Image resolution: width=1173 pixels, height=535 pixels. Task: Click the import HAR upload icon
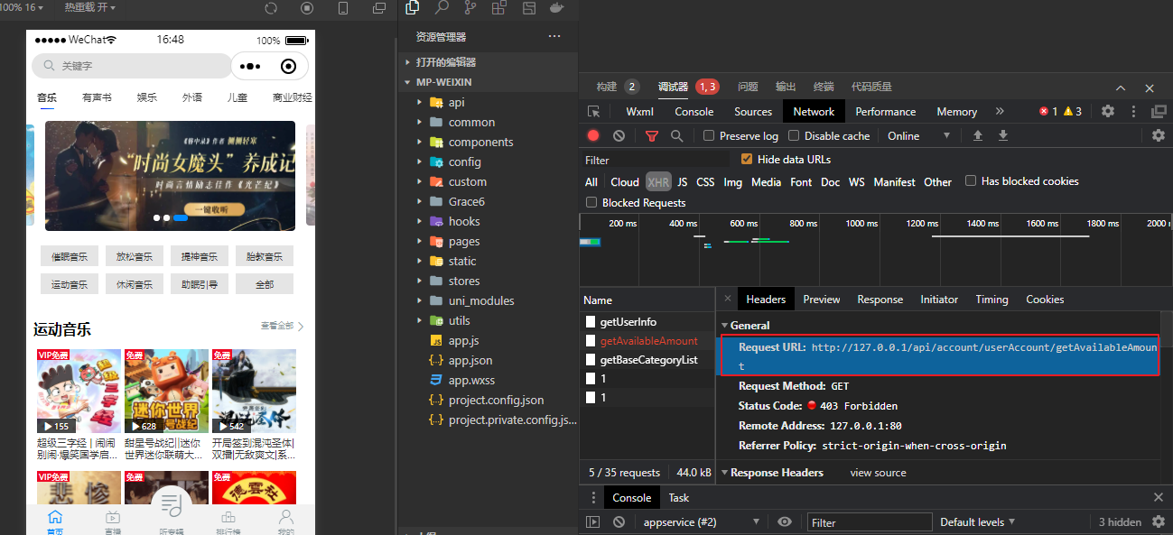tap(977, 136)
